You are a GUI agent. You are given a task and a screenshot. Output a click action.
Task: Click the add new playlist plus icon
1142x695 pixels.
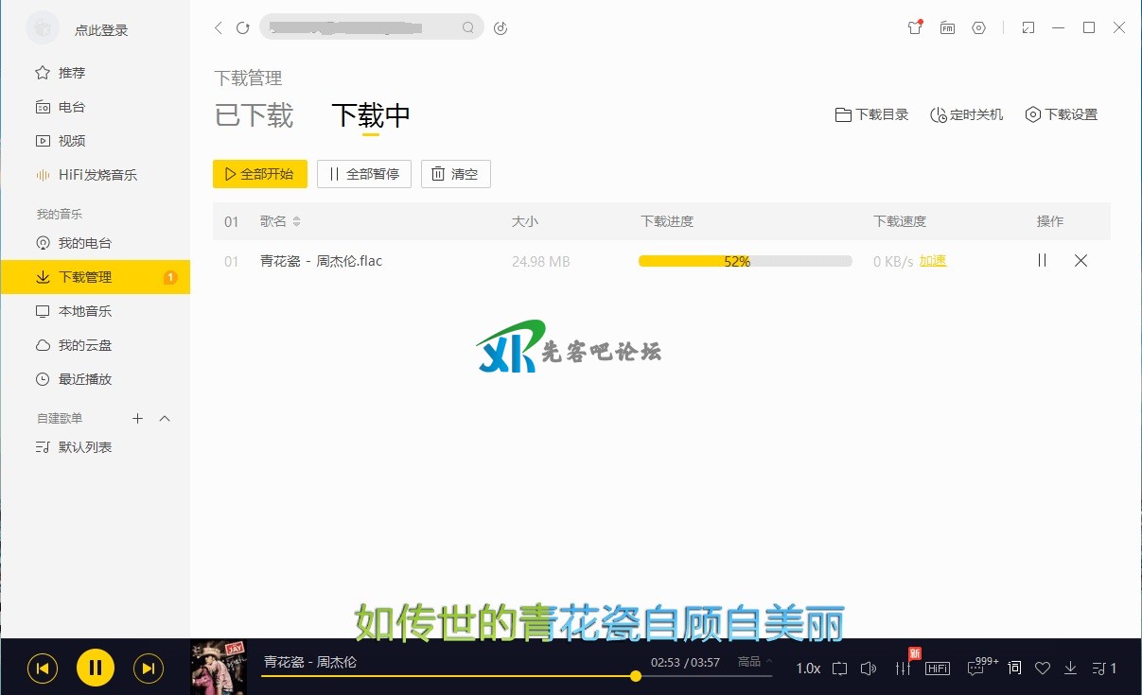[x=137, y=418]
